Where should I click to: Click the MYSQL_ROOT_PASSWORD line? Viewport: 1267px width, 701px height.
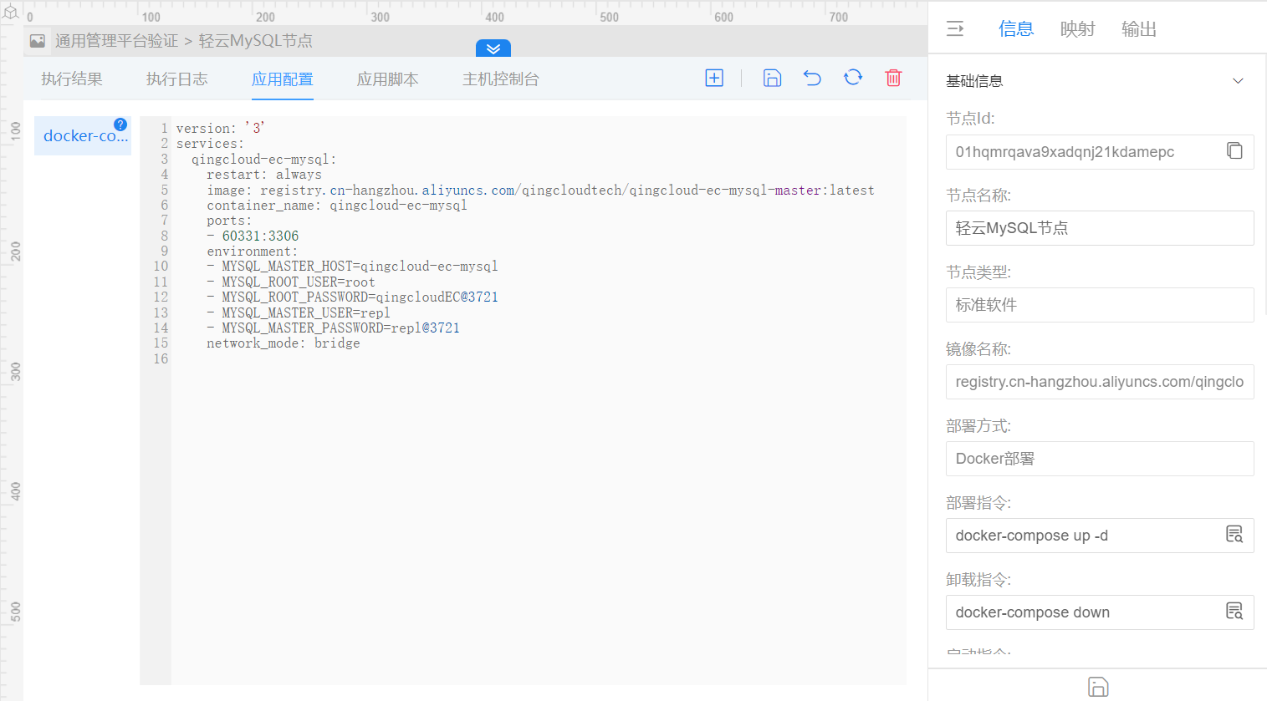(352, 297)
